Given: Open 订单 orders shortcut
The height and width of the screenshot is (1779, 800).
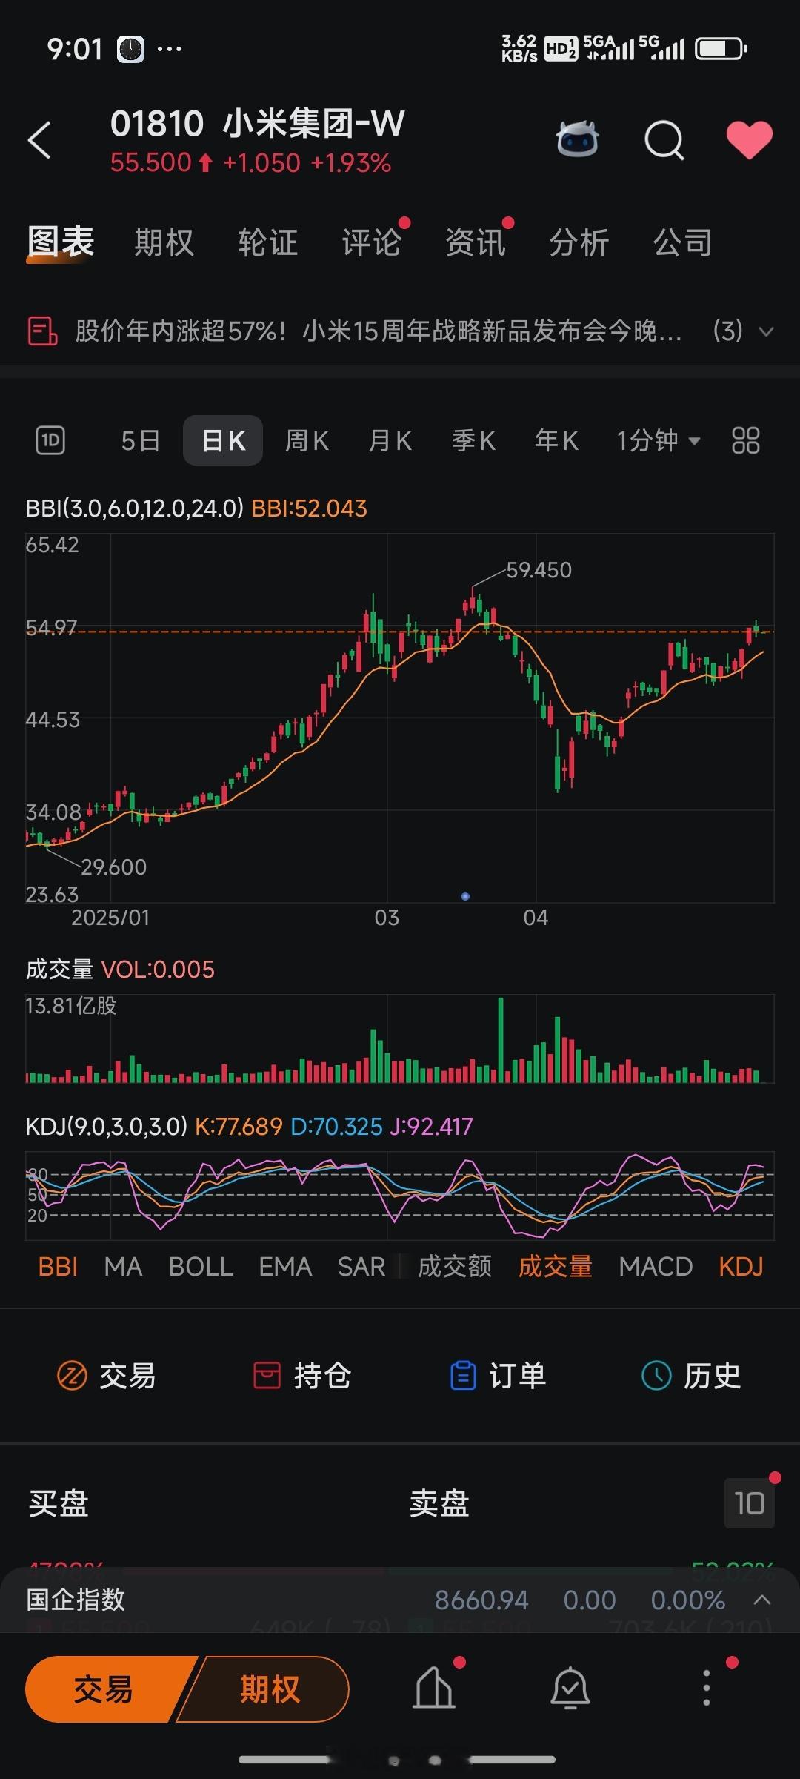Looking at the screenshot, I should coord(497,1376).
